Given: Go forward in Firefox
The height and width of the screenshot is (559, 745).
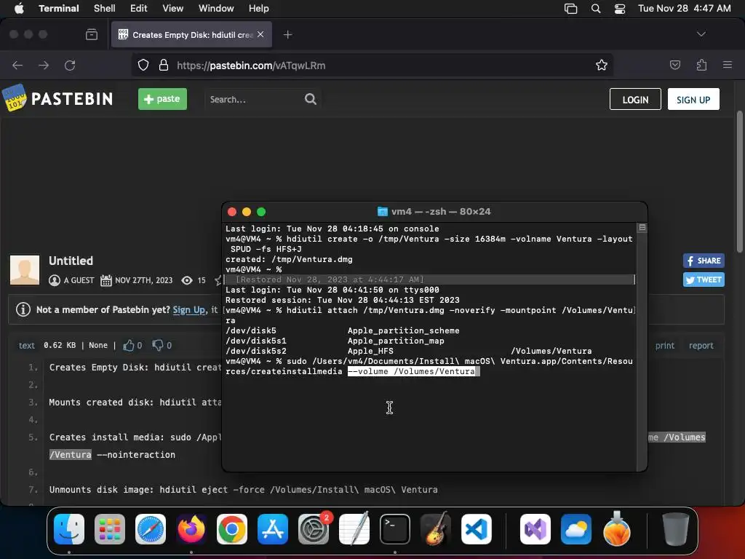Looking at the screenshot, I should click(44, 65).
